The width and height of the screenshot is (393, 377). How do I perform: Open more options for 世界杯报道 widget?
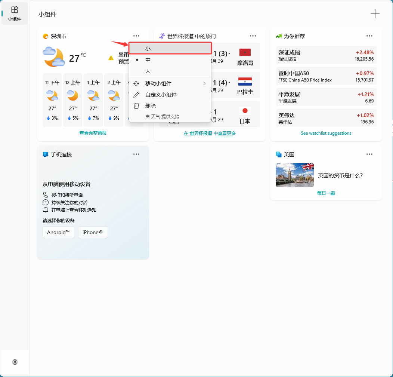tap(253, 36)
